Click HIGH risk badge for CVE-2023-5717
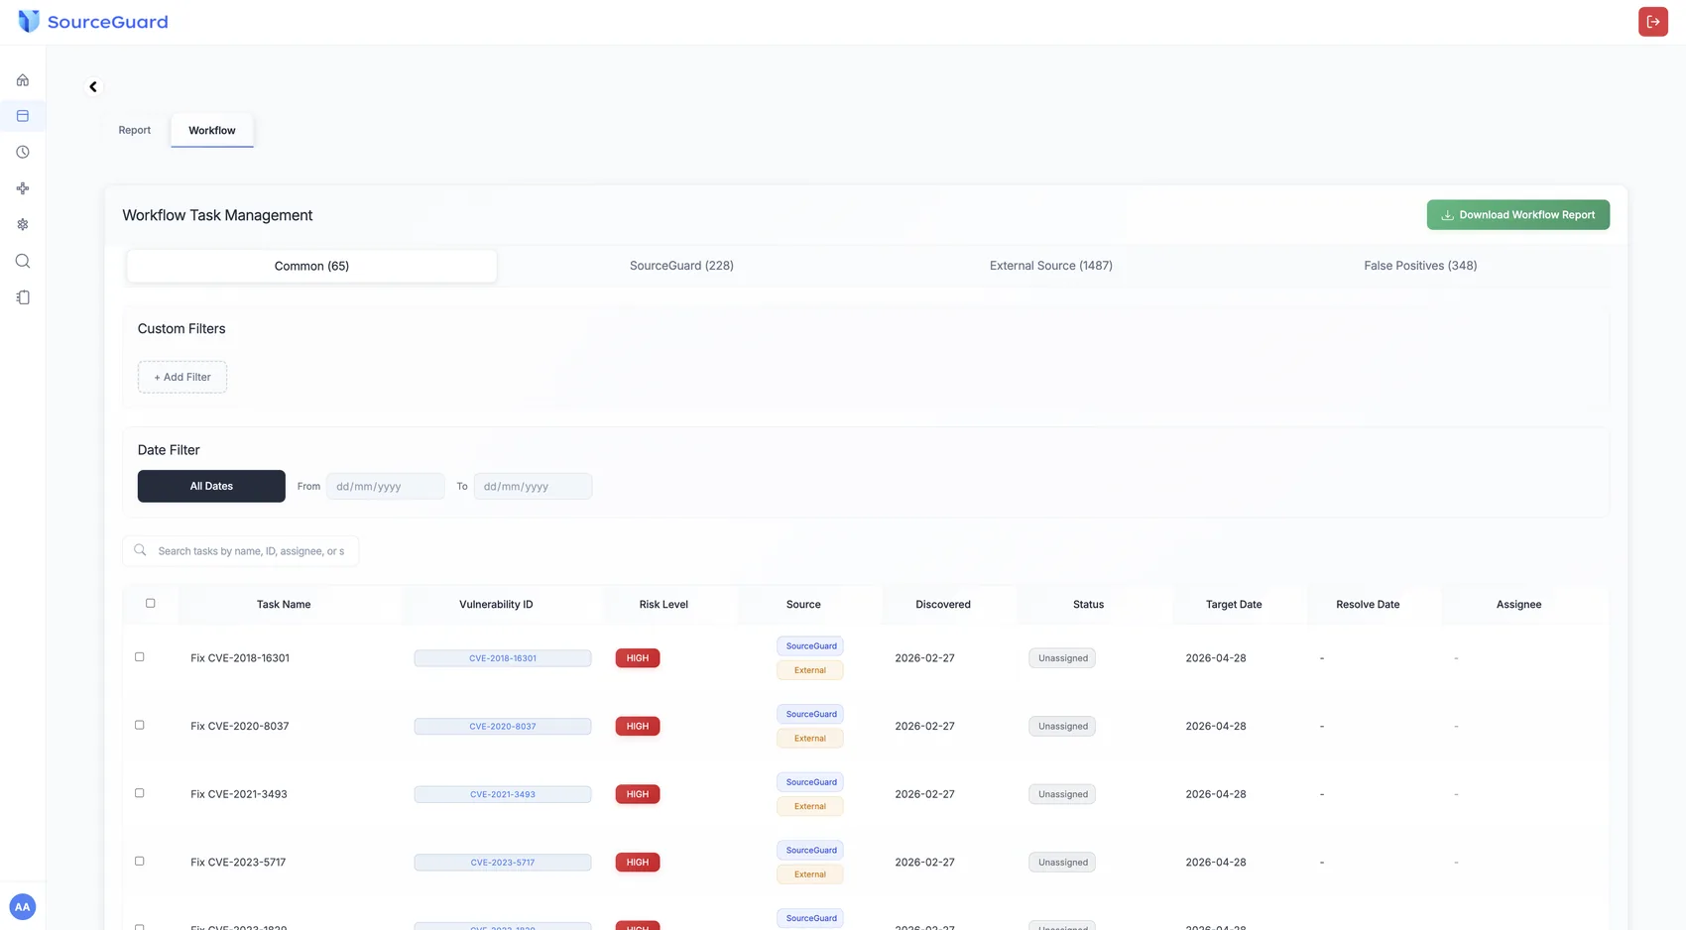Screen dimensions: 1686x930 (638, 863)
